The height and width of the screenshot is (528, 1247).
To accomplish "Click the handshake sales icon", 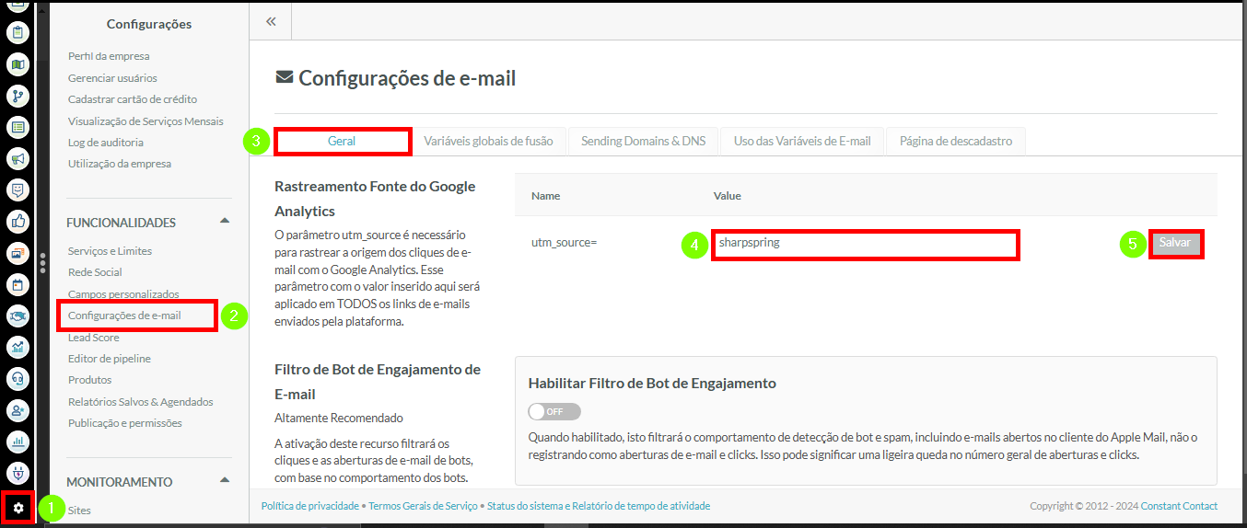I will (x=17, y=316).
